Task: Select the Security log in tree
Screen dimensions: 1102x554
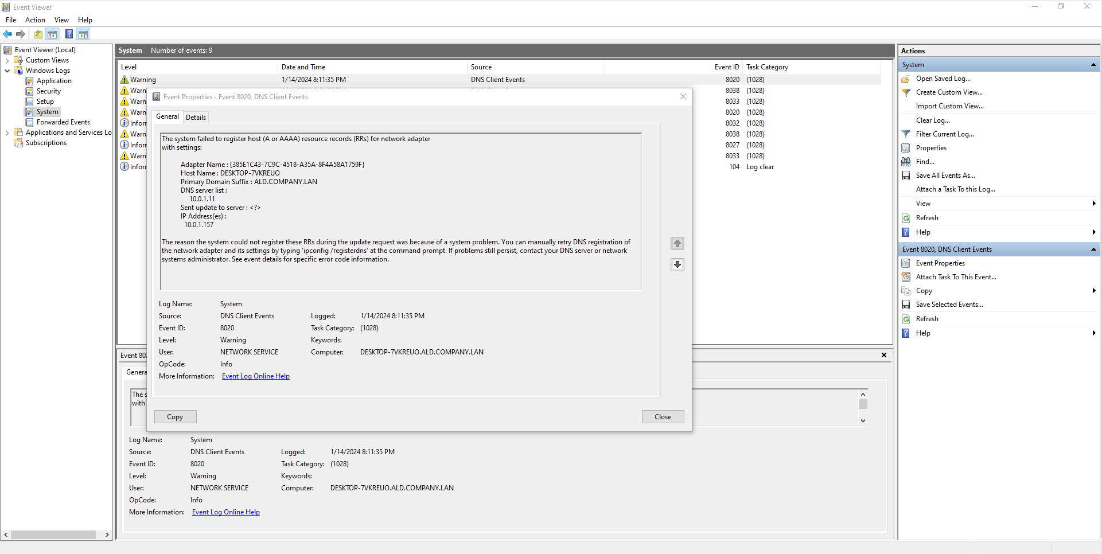Action: point(48,91)
